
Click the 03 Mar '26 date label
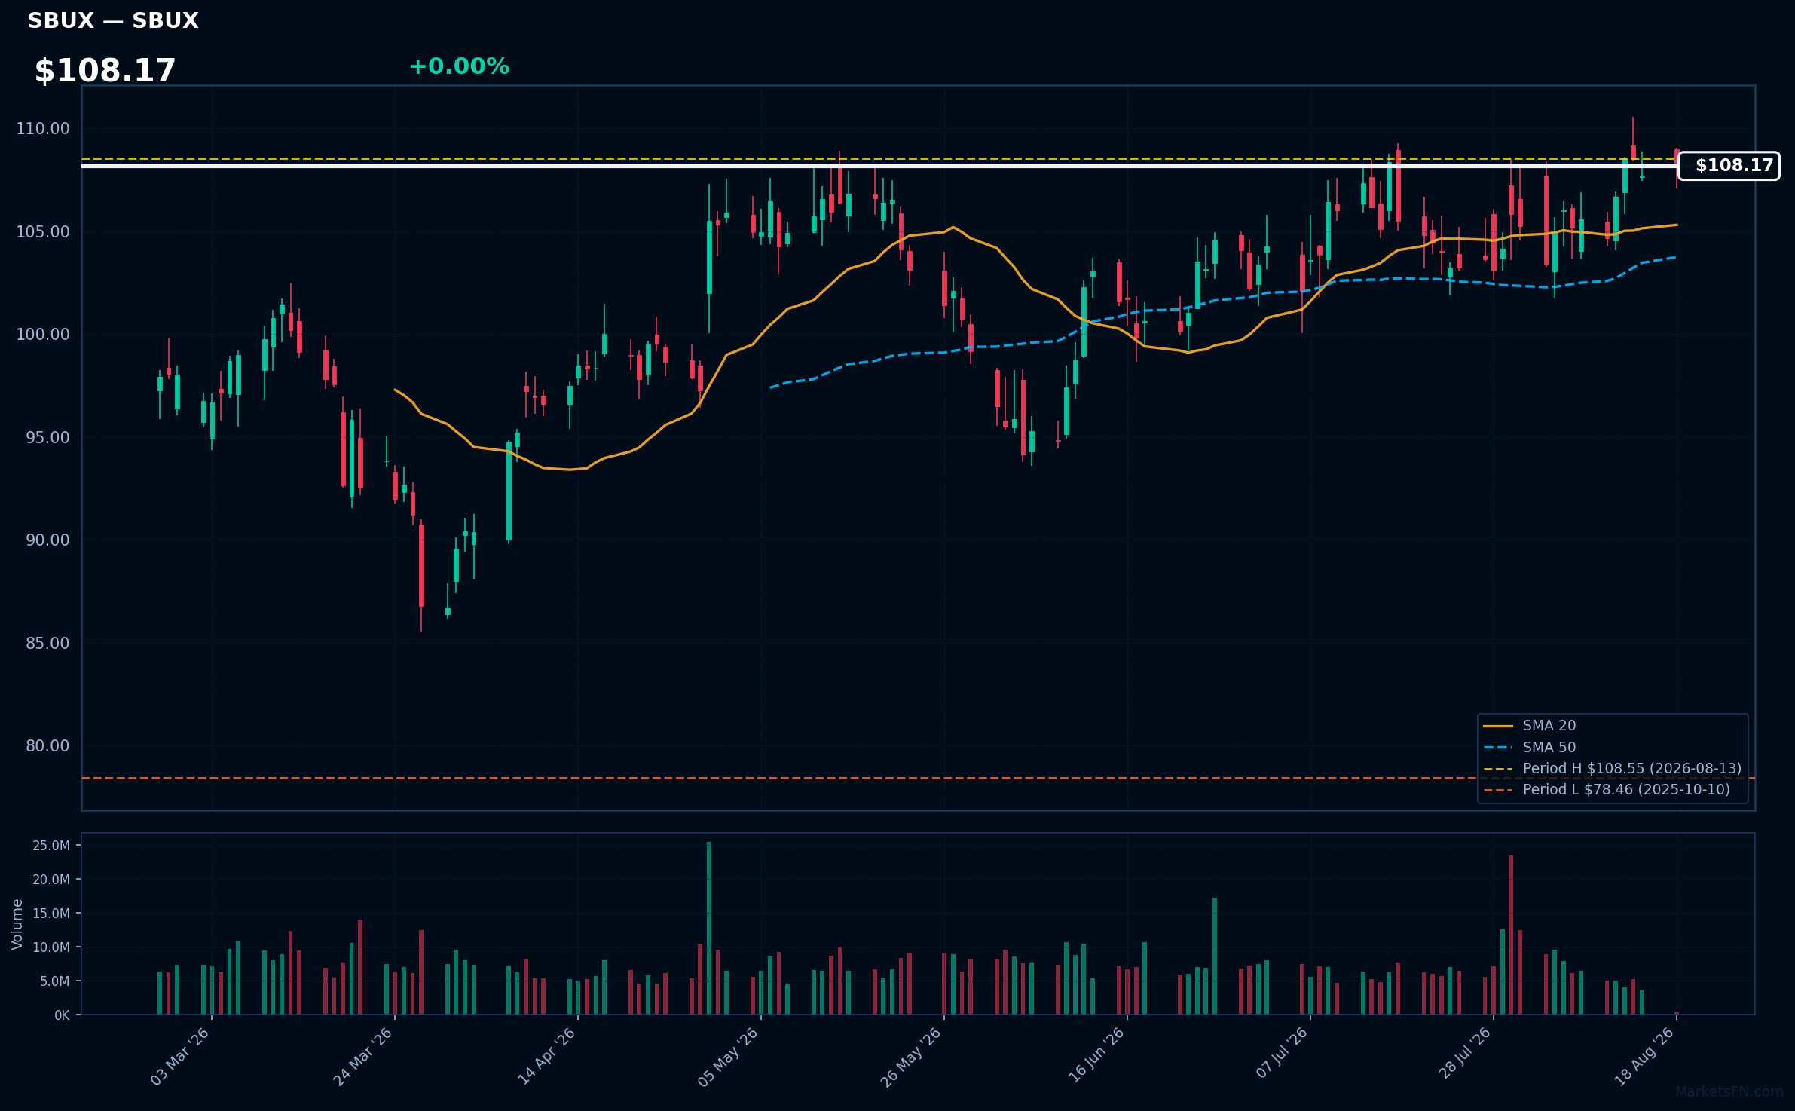tap(179, 1057)
